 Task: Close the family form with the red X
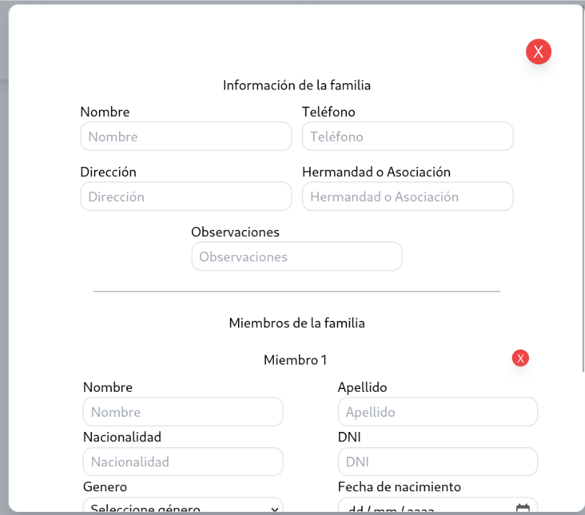[538, 52]
